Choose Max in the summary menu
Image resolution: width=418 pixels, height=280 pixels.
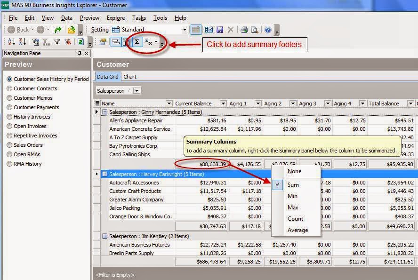[x=296, y=208]
